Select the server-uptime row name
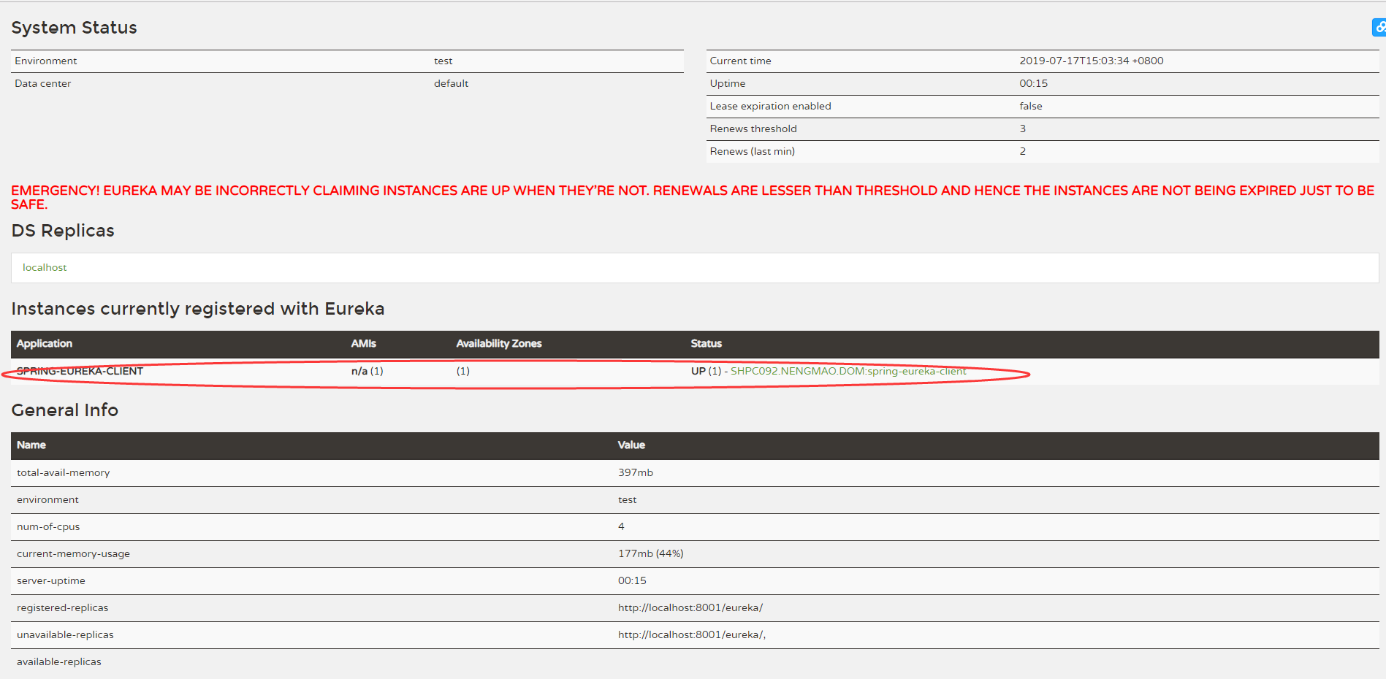This screenshot has height=679, width=1386. pyautogui.click(x=51, y=580)
